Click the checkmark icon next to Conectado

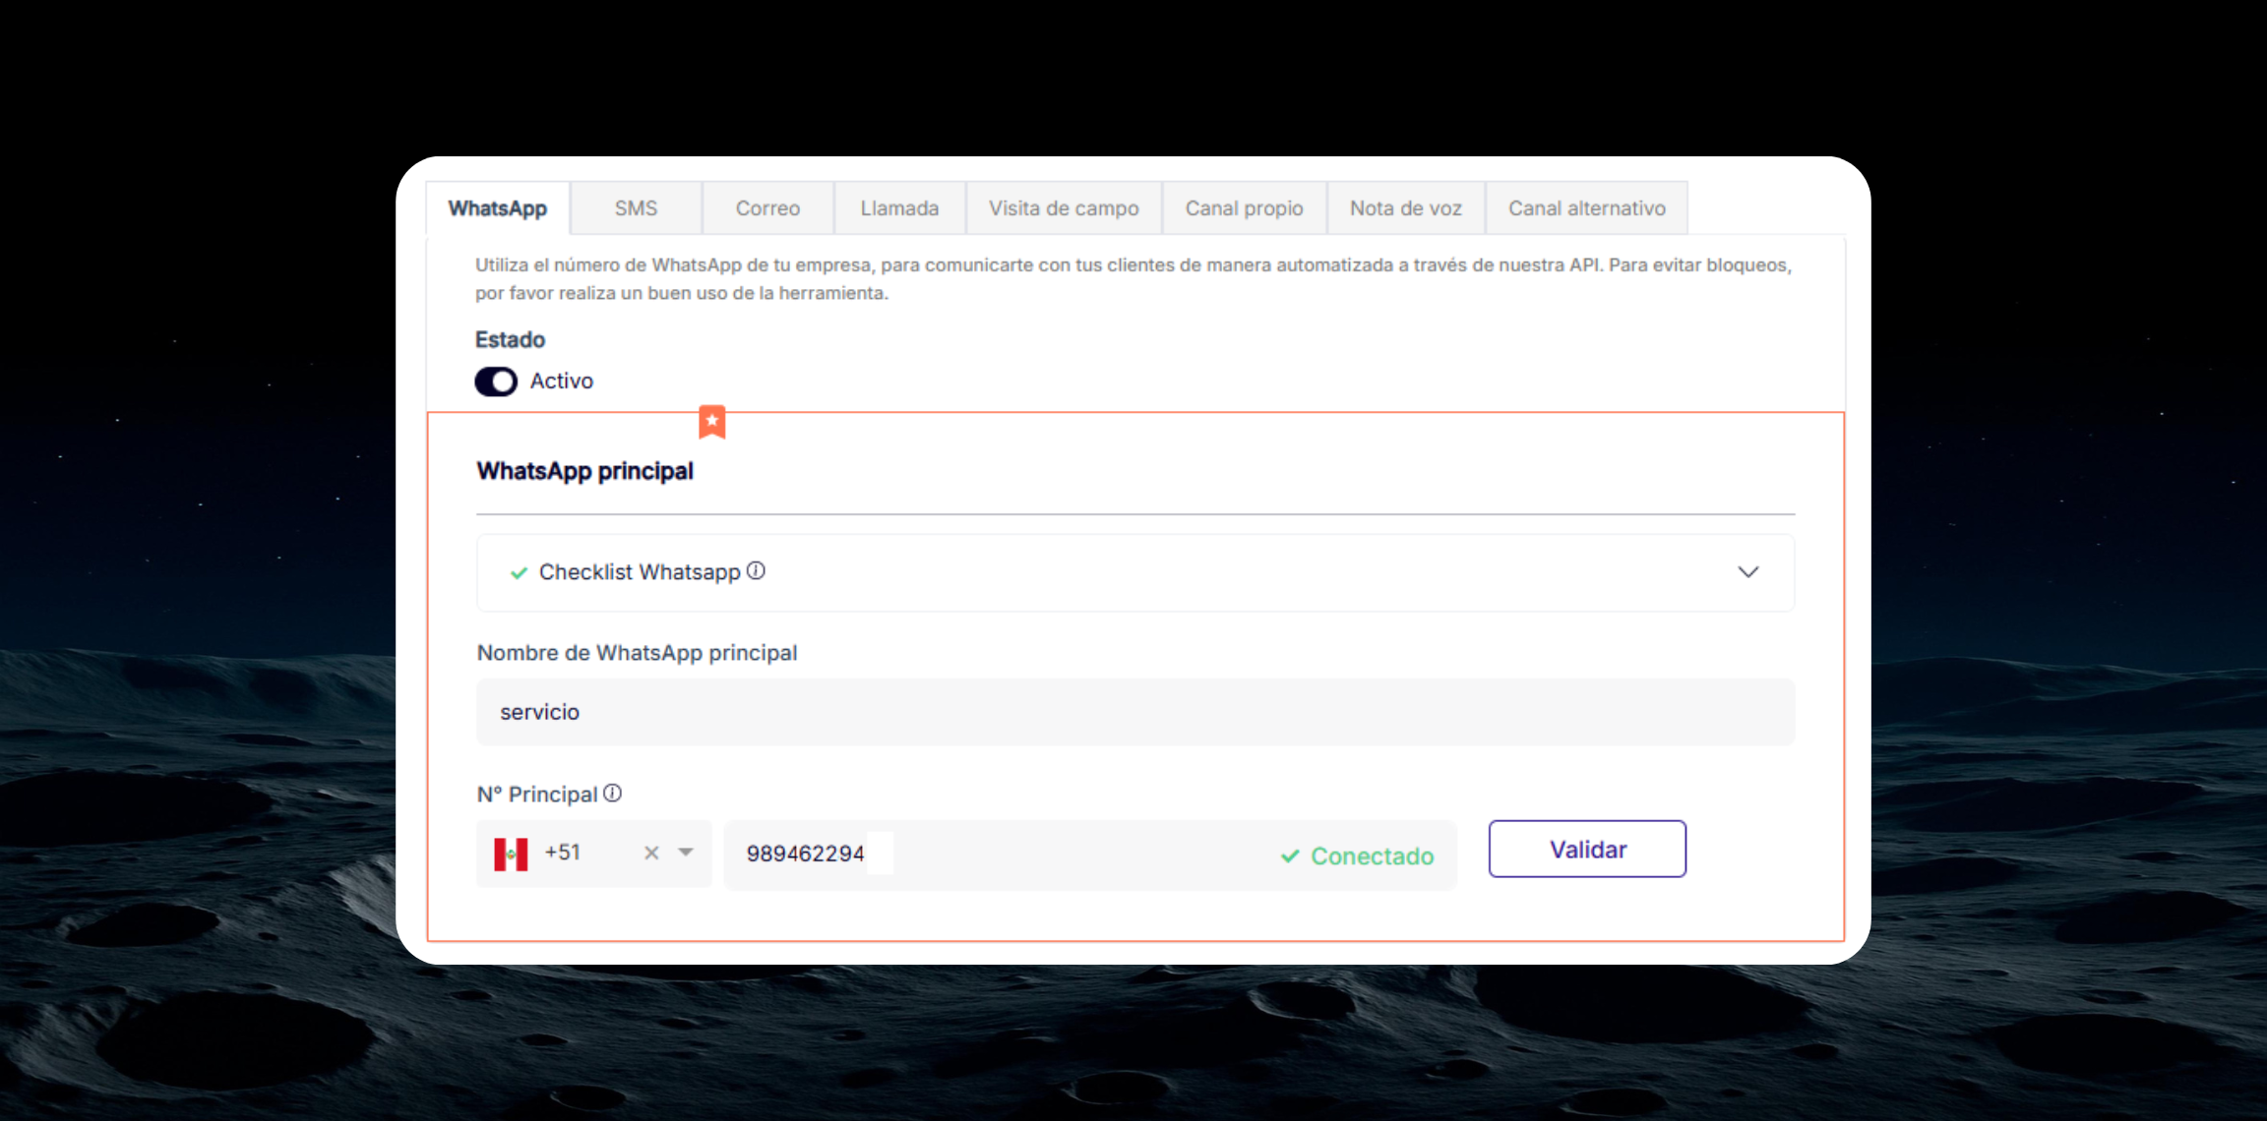(1289, 855)
